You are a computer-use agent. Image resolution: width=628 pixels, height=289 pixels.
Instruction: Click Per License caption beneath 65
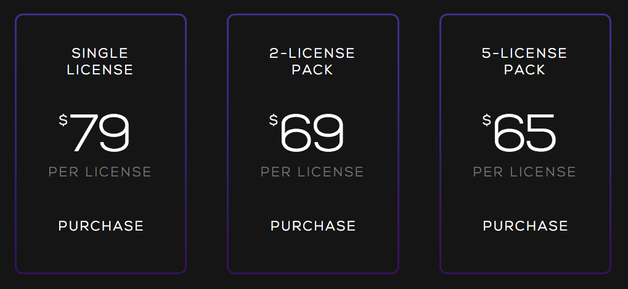(524, 172)
